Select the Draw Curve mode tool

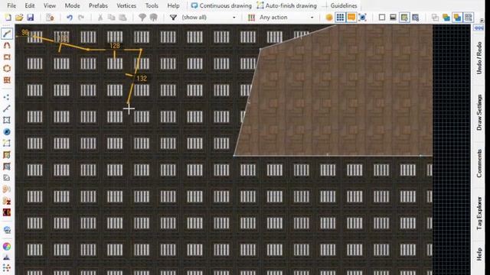coord(7,46)
